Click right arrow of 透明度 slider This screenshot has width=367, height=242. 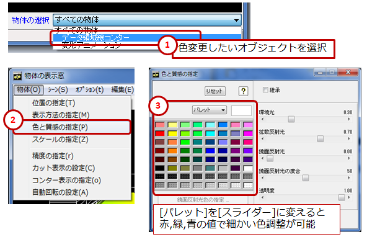click(x=349, y=197)
